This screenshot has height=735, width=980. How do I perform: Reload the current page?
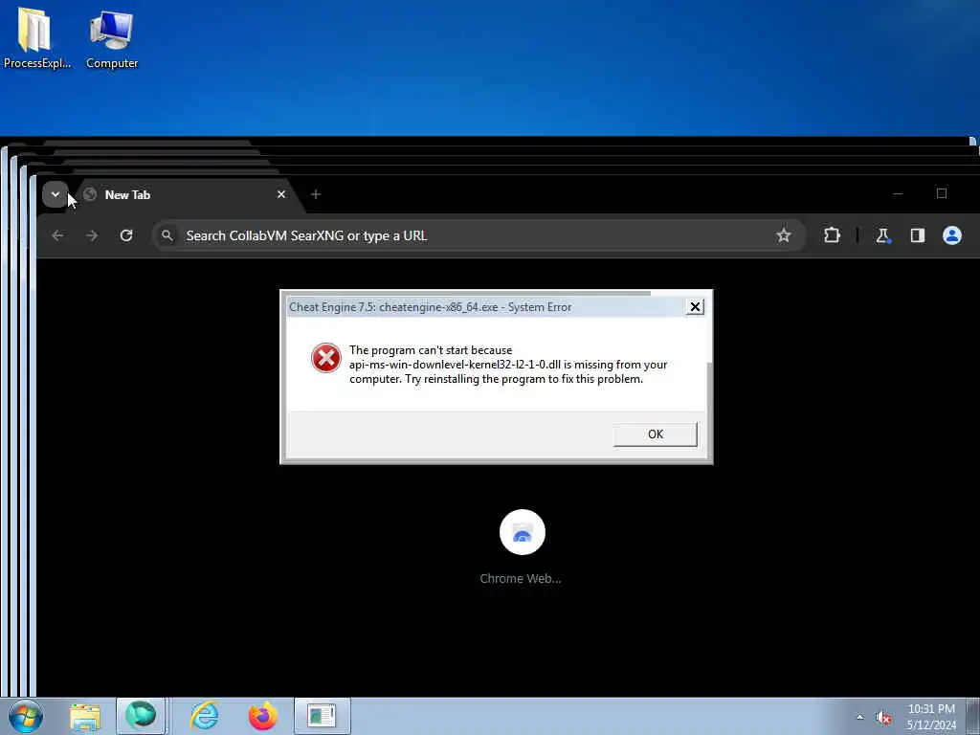coord(126,235)
